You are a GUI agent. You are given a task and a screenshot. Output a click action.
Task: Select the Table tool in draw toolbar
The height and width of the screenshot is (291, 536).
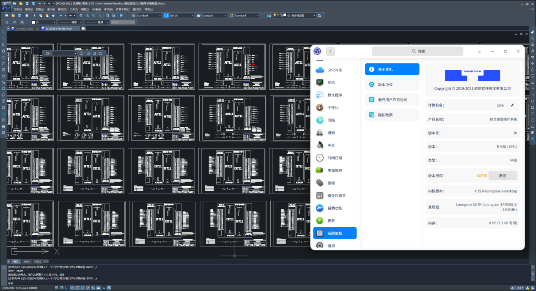pos(4,126)
